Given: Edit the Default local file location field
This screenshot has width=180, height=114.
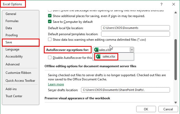Looking at the screenshot, I should point(135,28).
